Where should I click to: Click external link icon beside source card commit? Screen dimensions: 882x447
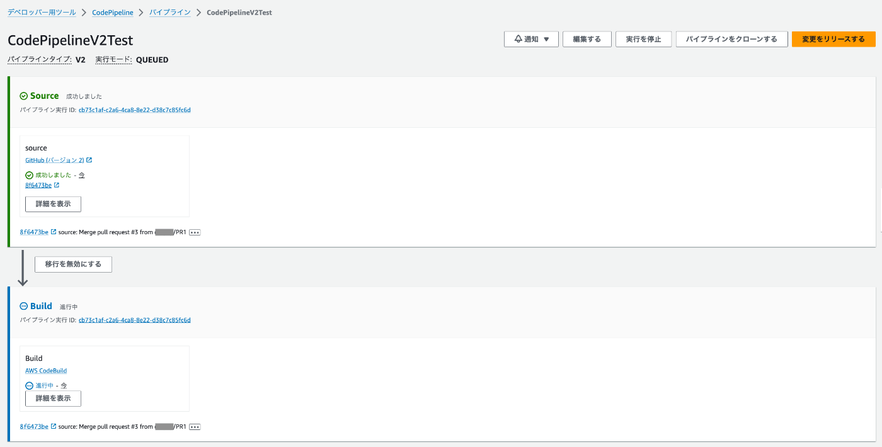[57, 185]
